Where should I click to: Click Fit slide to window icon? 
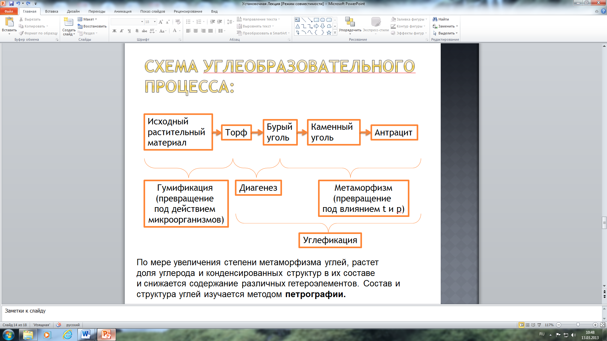(x=603, y=325)
